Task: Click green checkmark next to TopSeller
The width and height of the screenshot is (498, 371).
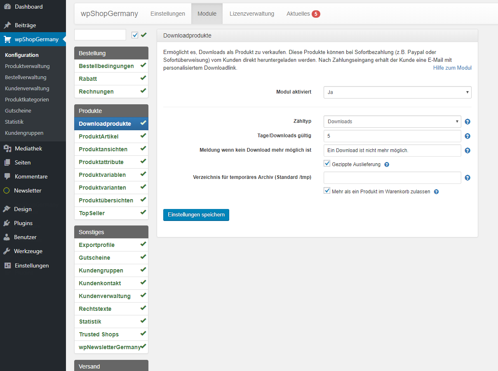Action: [x=143, y=213]
